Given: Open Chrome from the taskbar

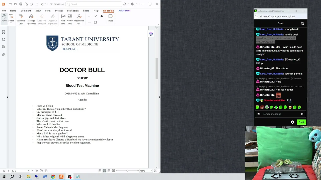Looking at the screenshot, I should [x=53, y=177].
